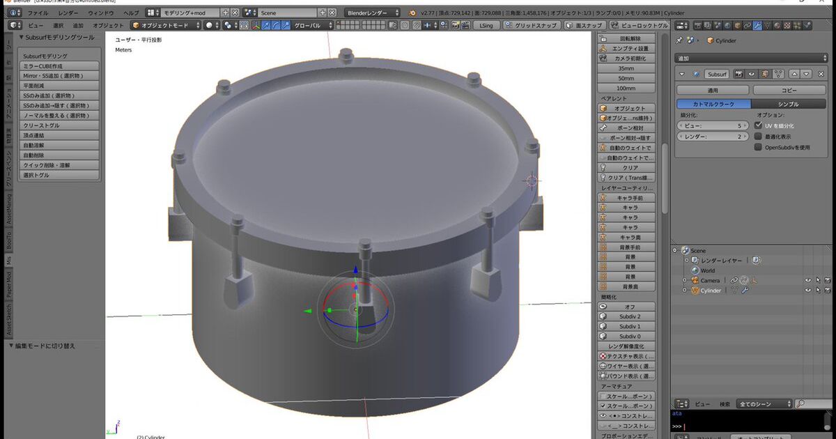This screenshot has height=439, width=836.
Task: Click the World globe icon in outliner
Action: [x=694, y=270]
